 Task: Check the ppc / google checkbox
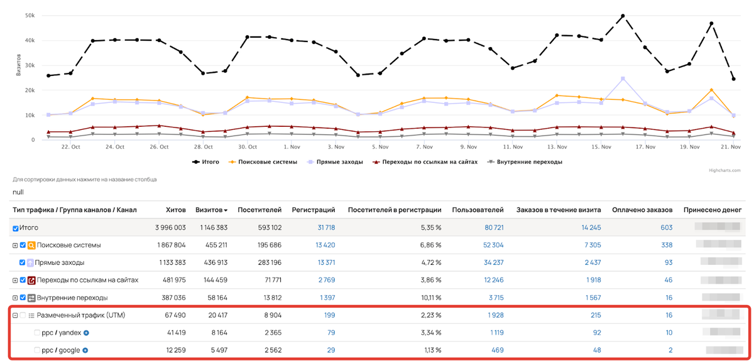tap(37, 350)
